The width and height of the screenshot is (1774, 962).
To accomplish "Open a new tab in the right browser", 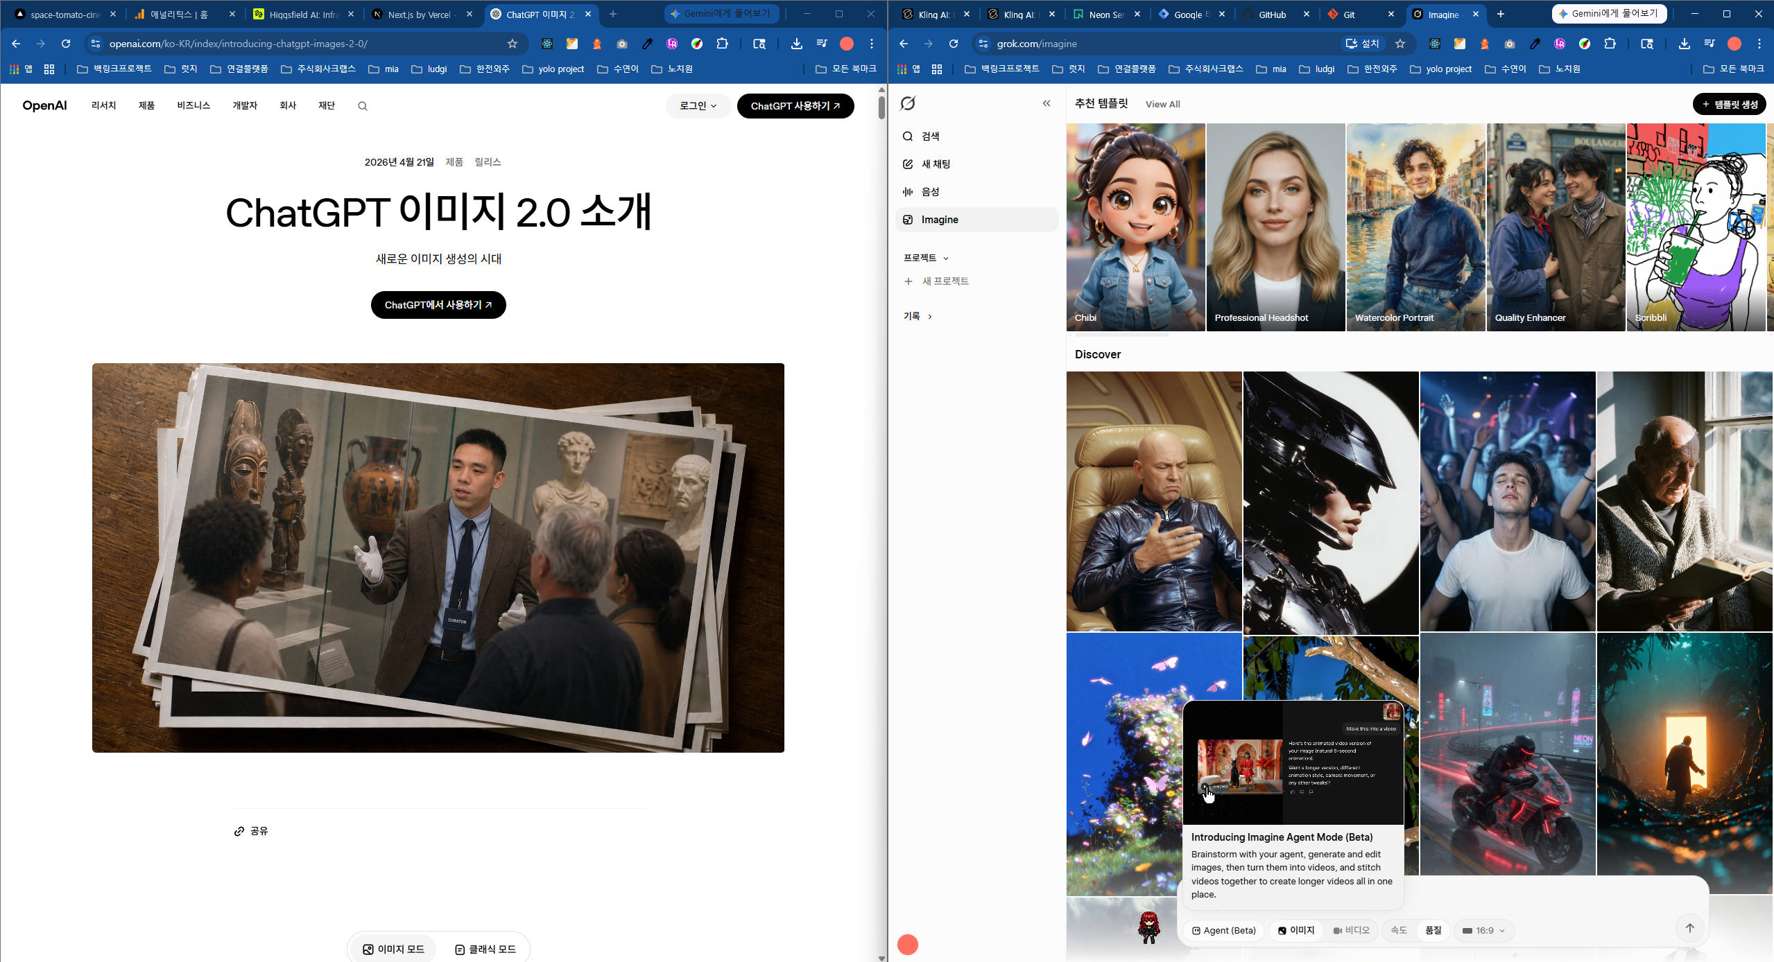I will [1501, 14].
